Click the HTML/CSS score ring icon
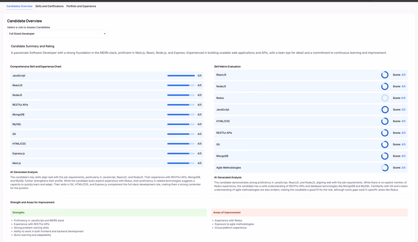Screen dimensions: 418x242 point(385,121)
